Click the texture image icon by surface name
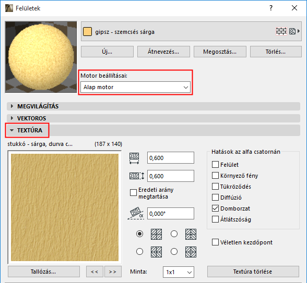This screenshot has width=307, height=283. click(292, 31)
